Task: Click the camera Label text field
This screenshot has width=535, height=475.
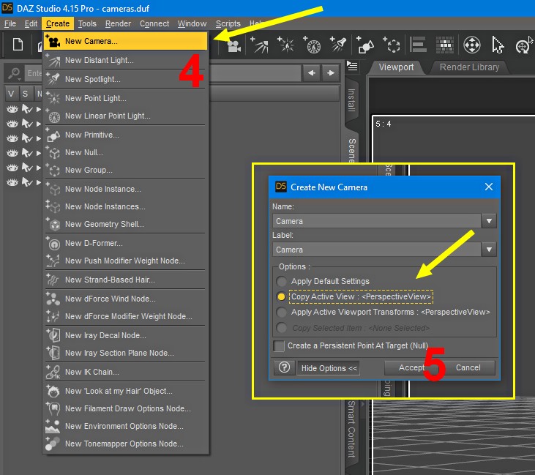Action: click(x=377, y=250)
